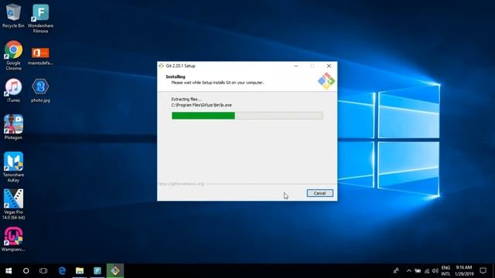Launch Microsoft Edge from the taskbar

(x=62, y=271)
